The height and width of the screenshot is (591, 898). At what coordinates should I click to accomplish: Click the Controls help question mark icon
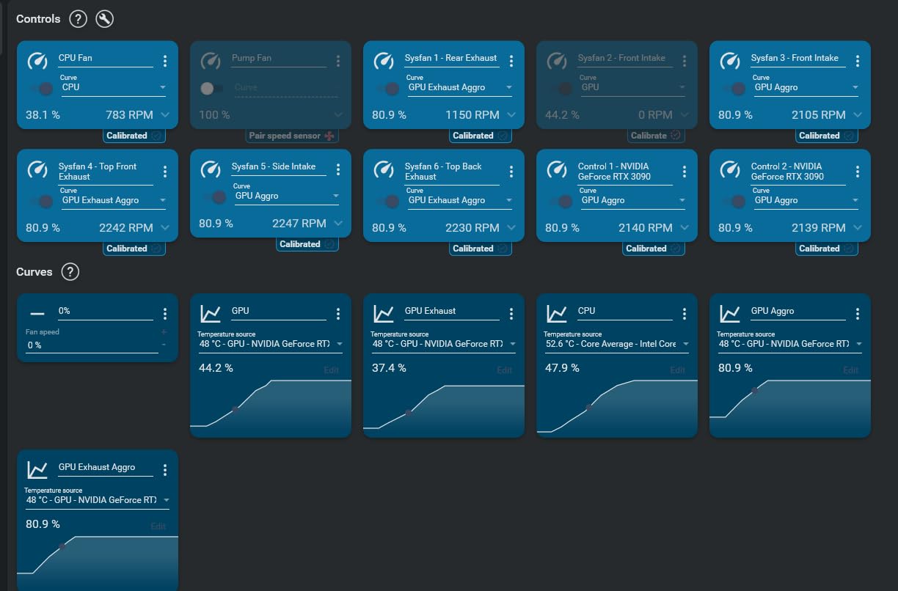coord(78,19)
